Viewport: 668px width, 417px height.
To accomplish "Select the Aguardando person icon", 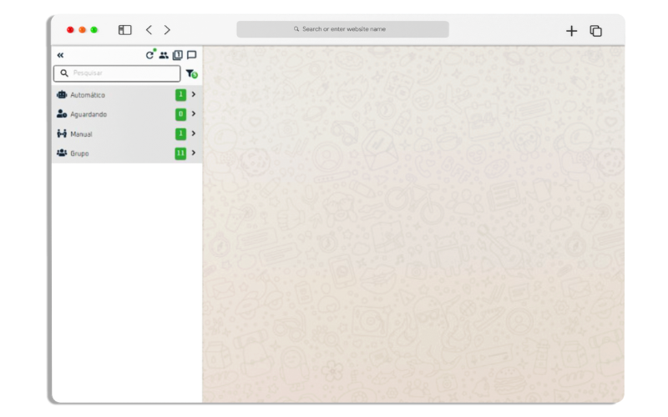I will [x=62, y=113].
